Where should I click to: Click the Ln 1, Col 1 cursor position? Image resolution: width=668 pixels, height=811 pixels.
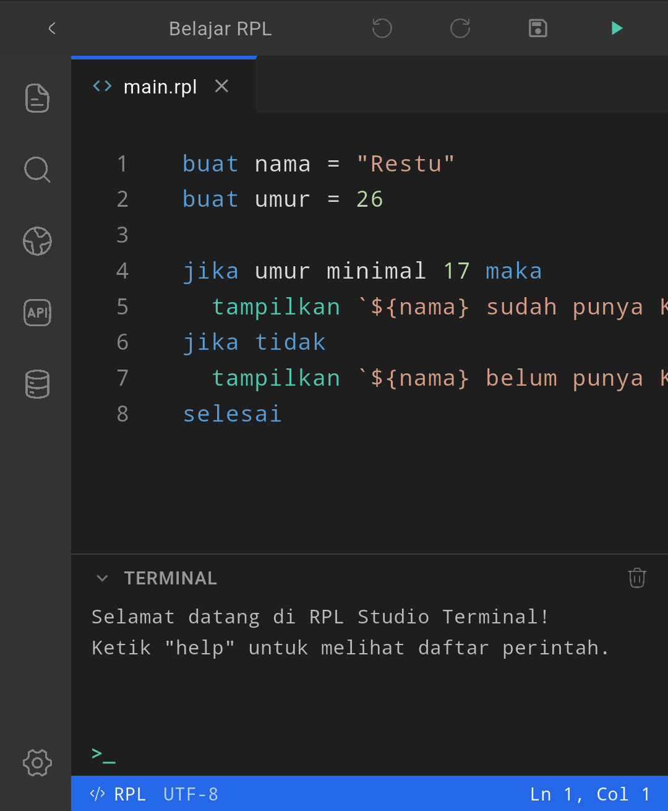click(x=590, y=794)
